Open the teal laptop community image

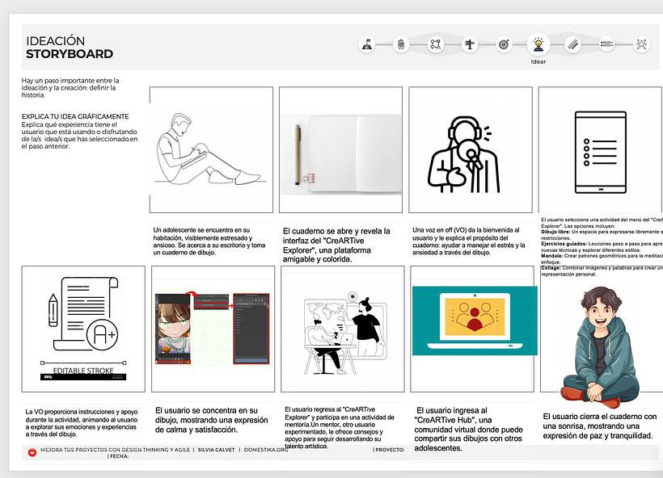point(475,321)
